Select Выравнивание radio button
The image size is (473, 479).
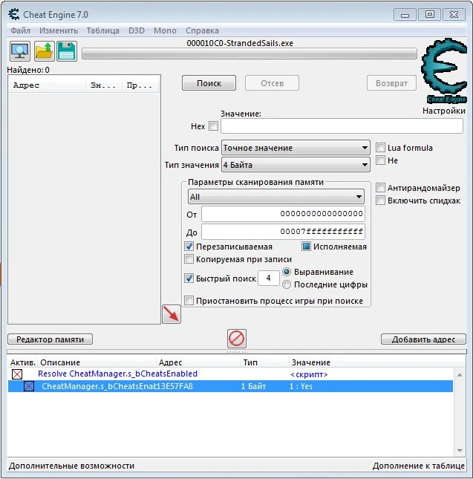pyautogui.click(x=287, y=272)
